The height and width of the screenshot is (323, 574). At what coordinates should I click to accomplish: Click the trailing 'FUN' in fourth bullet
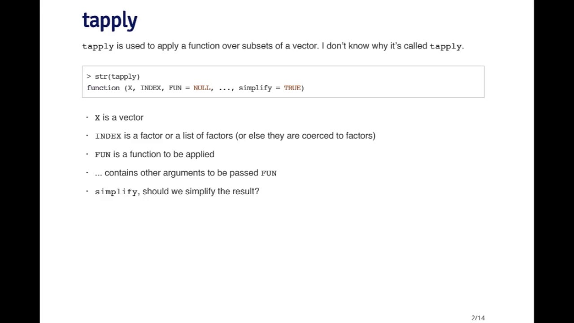tap(269, 173)
